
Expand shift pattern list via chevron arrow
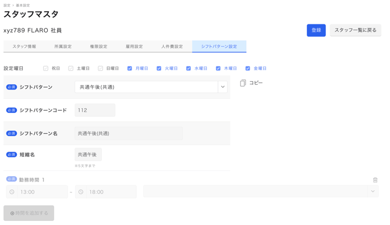222,87
